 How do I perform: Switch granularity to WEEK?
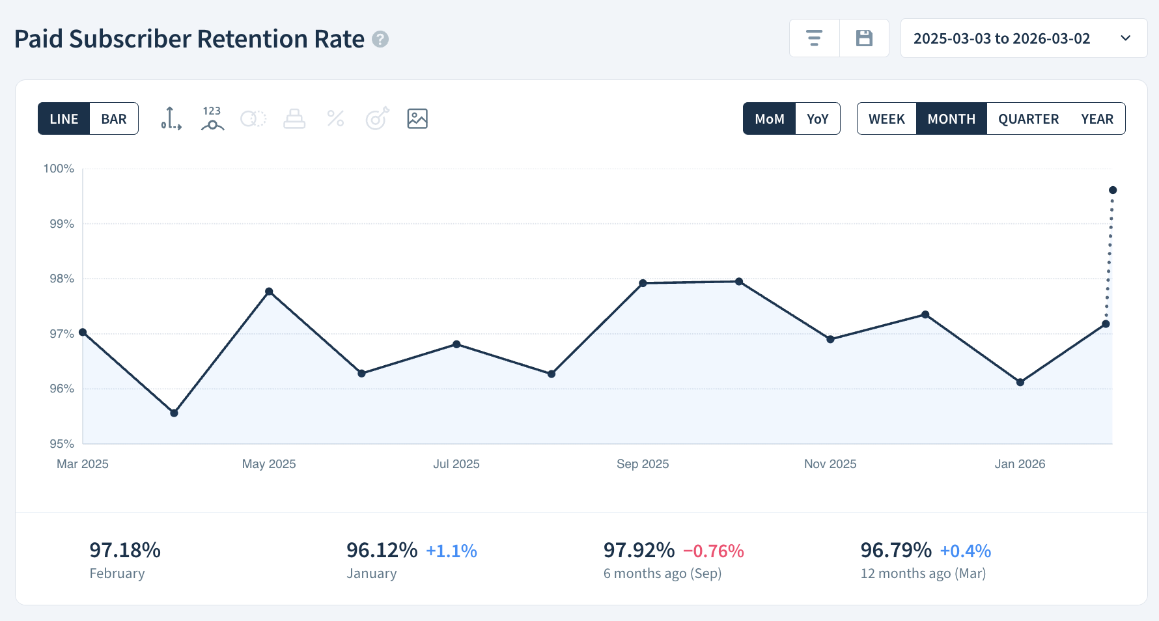[x=887, y=118]
